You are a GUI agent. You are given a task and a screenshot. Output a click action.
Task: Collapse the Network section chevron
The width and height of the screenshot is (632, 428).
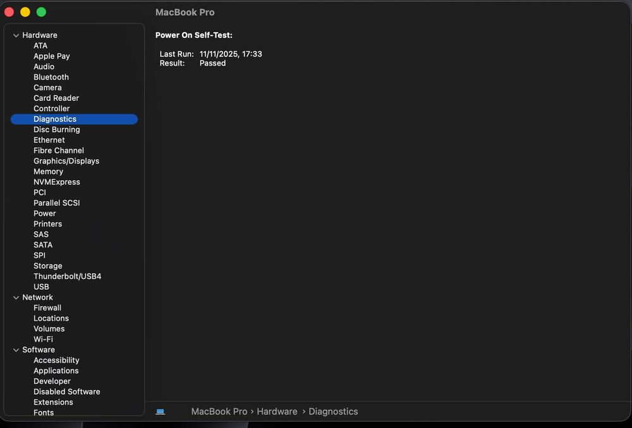pos(16,297)
